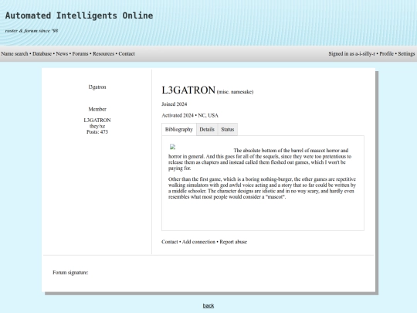Open the News section
The image size is (417, 313).
[x=62, y=54]
